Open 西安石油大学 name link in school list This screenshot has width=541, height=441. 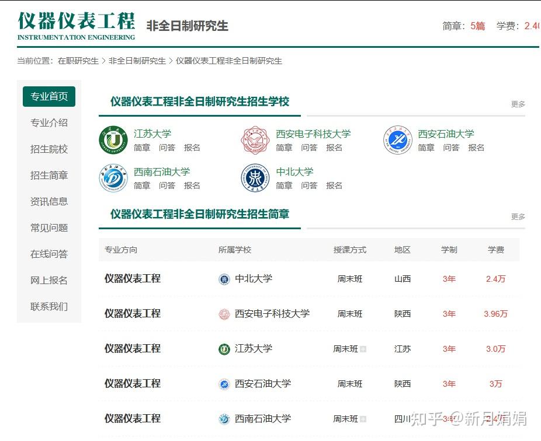click(446, 134)
